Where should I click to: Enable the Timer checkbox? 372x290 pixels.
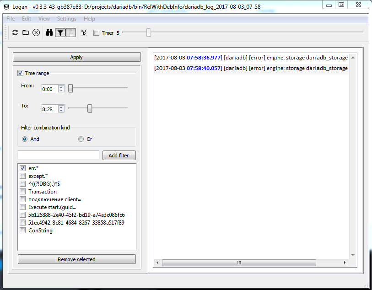click(97, 33)
